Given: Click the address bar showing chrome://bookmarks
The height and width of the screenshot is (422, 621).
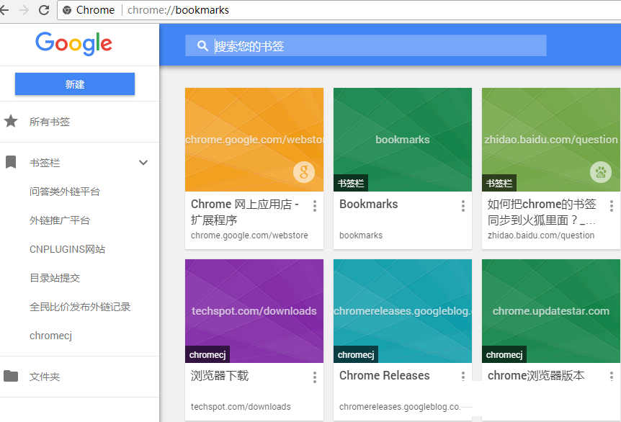Looking at the screenshot, I should point(341,10).
